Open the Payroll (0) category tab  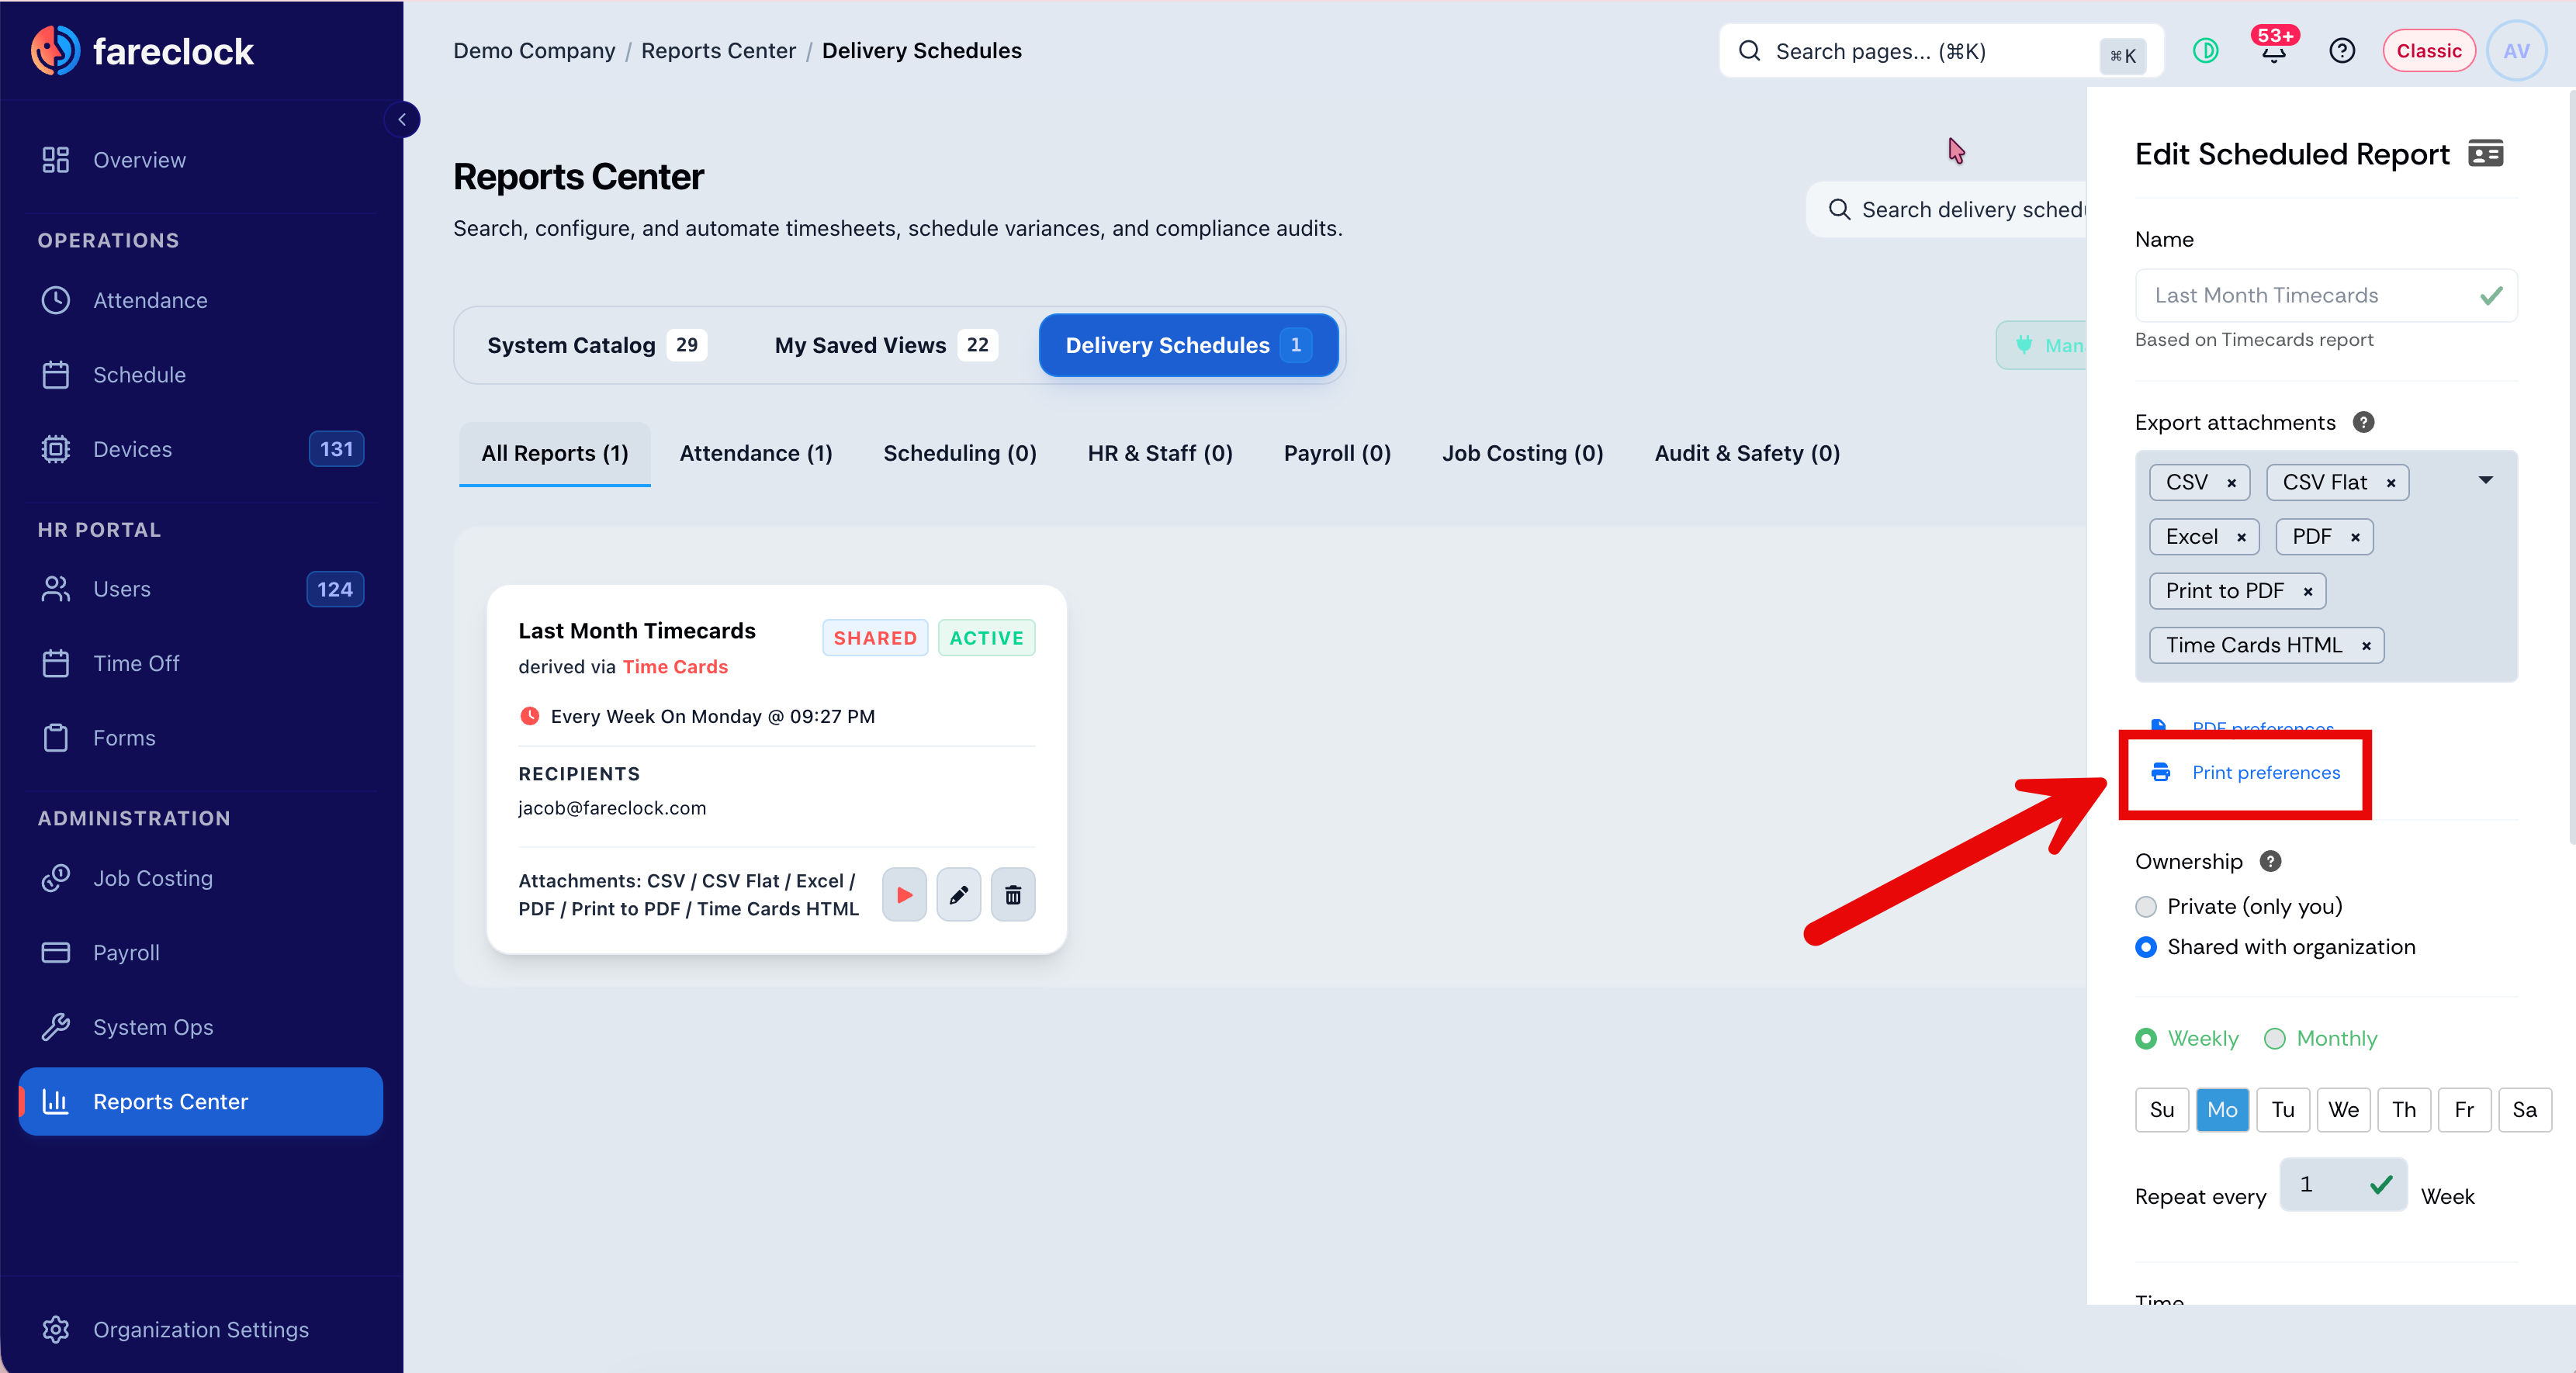click(x=1337, y=453)
